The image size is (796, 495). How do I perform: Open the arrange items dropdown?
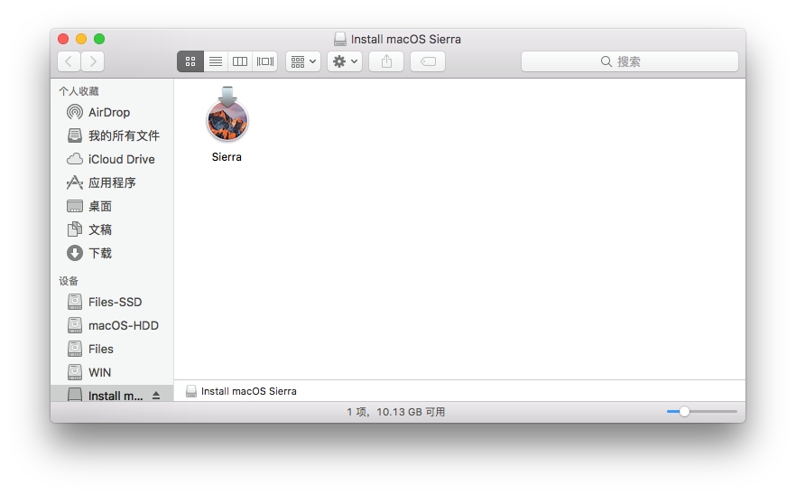(303, 61)
